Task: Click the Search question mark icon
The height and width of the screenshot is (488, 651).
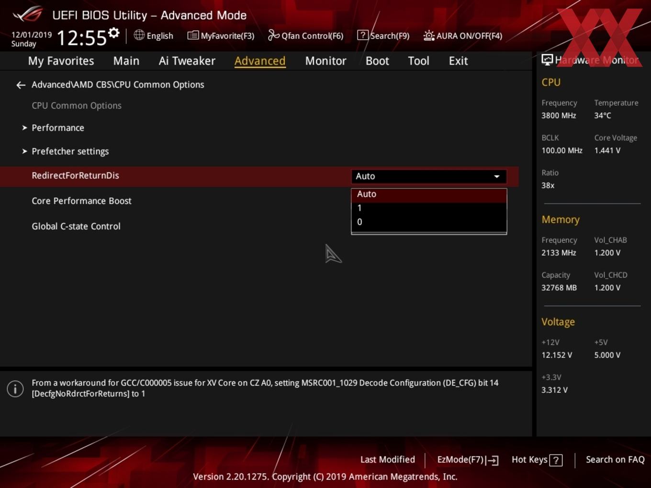Action: (x=363, y=35)
